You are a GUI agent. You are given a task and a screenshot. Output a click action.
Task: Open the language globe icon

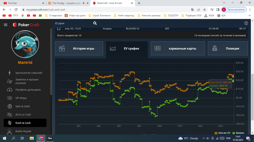coord(246,23)
